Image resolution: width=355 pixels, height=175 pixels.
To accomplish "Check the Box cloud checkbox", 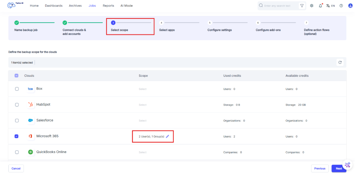I will click(17, 89).
